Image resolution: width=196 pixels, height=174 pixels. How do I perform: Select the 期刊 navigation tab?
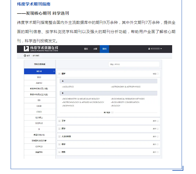[x=104, y=49]
